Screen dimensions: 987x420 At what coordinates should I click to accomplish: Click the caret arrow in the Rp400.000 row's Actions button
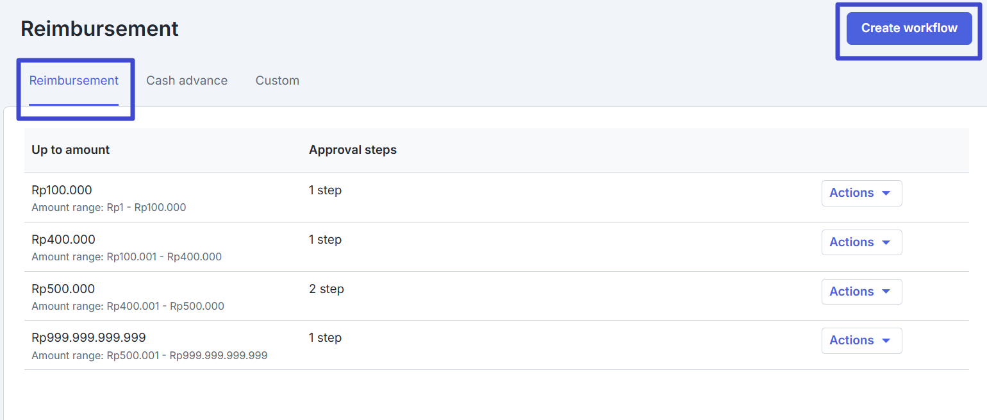(886, 242)
